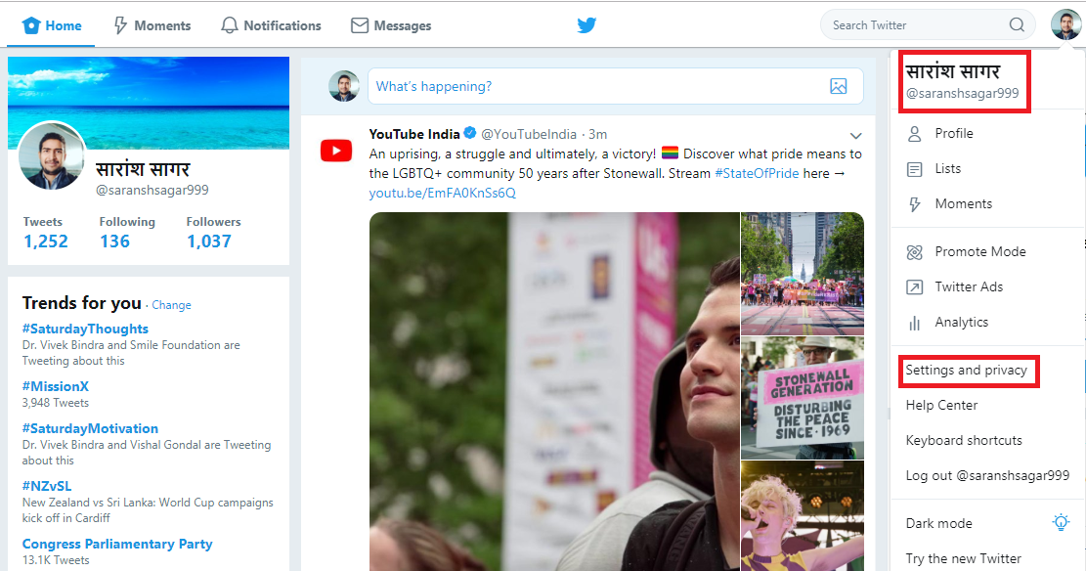
Task: Click the YouTube India red logo avatar
Action: click(336, 151)
